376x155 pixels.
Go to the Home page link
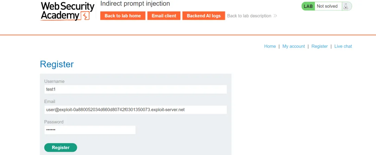coord(270,46)
